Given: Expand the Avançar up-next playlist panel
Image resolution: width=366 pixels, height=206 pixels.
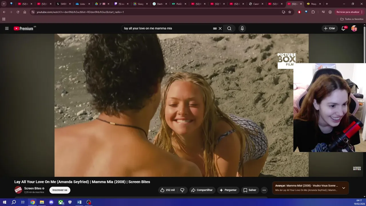Looking at the screenshot, I should click(344, 188).
